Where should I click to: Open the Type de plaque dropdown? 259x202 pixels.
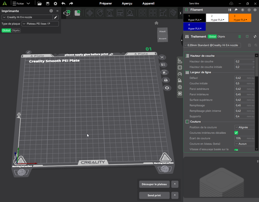[40, 24]
